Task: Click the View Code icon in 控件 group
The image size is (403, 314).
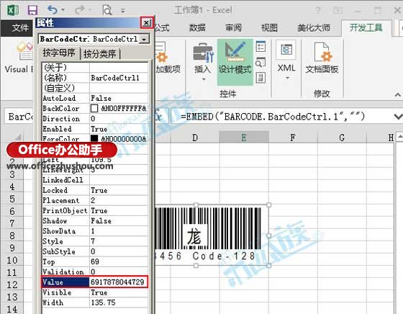Action: pyautogui.click(x=261, y=63)
